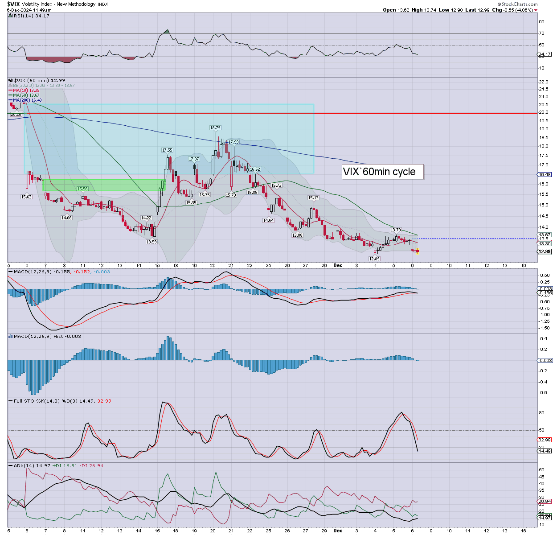This screenshot has width=557, height=535.
Task: Click the 34.17 RSI value axis tag
Action: click(x=545, y=54)
